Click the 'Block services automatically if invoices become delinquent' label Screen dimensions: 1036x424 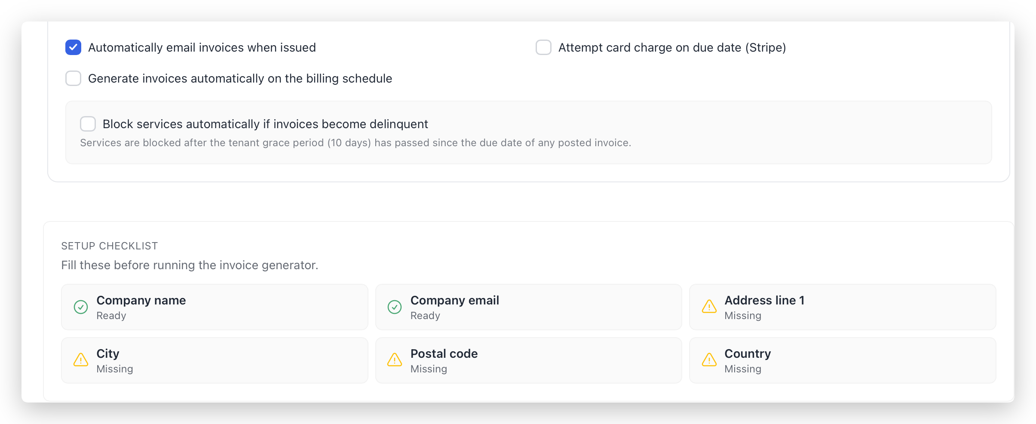click(265, 124)
